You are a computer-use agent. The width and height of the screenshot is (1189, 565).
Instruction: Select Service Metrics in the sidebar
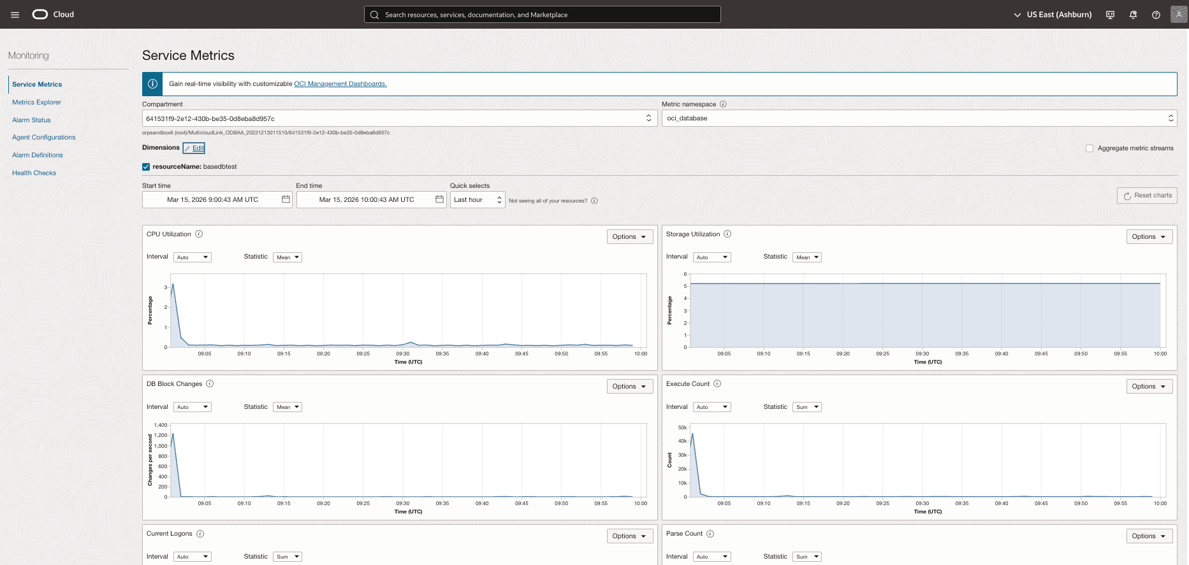click(x=37, y=84)
